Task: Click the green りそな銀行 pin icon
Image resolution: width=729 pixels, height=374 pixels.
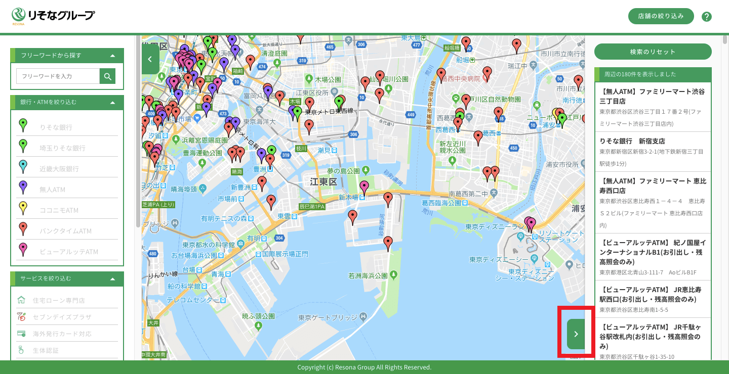Action: 23,125
